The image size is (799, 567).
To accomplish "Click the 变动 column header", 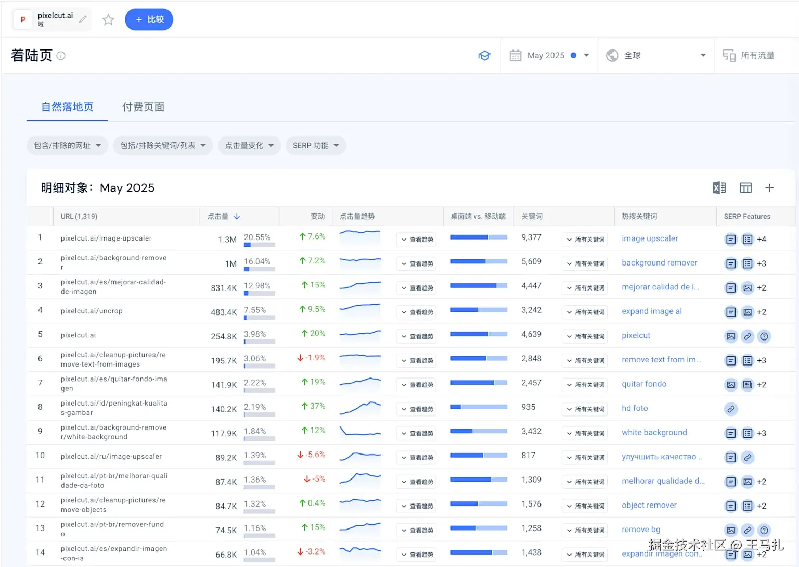I will tap(317, 216).
